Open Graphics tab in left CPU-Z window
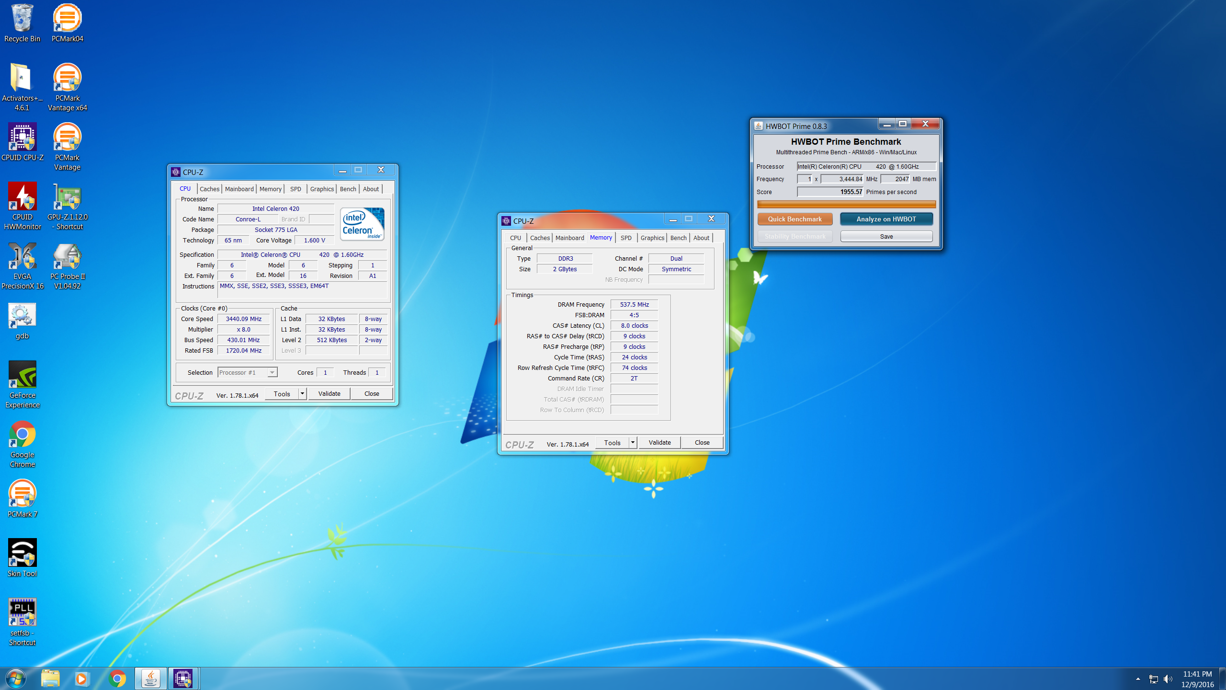 pos(322,189)
